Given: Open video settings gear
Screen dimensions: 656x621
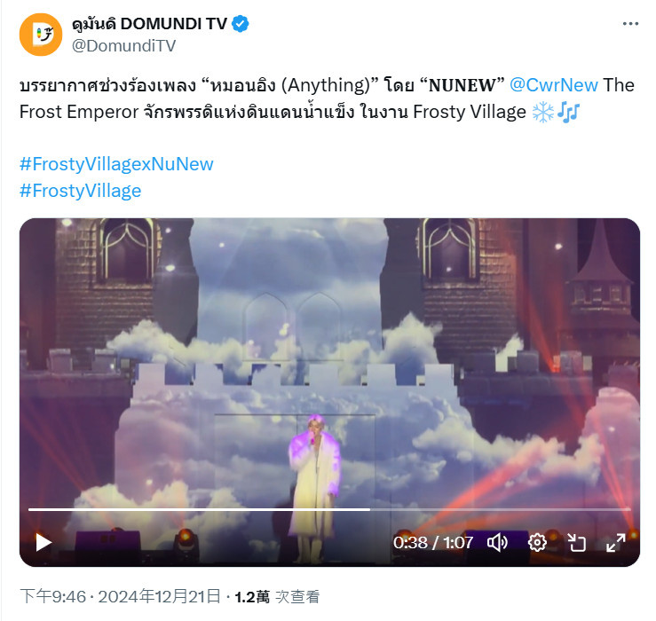Looking at the screenshot, I should click(x=537, y=542).
